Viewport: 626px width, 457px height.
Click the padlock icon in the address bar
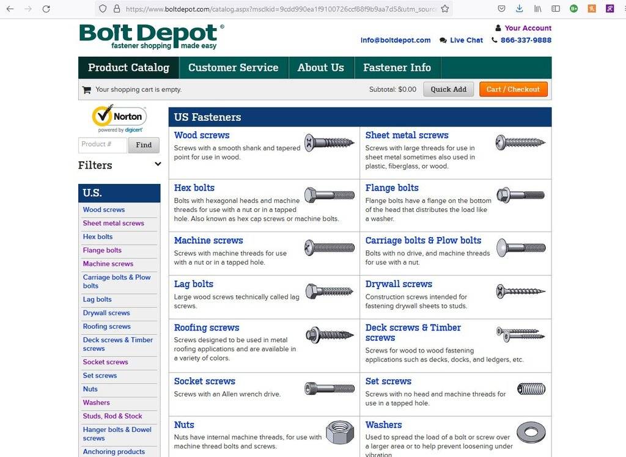116,8
